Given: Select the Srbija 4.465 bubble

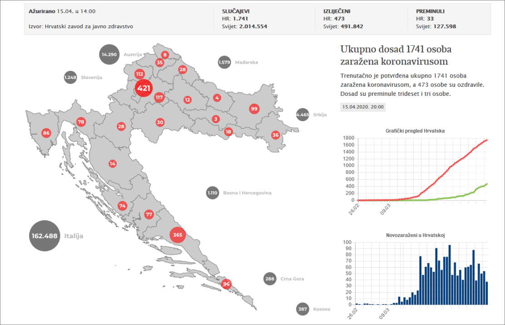Looking at the screenshot, I should tap(302, 115).
